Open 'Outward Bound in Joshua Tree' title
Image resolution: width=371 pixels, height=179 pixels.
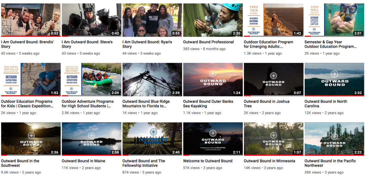266,104
